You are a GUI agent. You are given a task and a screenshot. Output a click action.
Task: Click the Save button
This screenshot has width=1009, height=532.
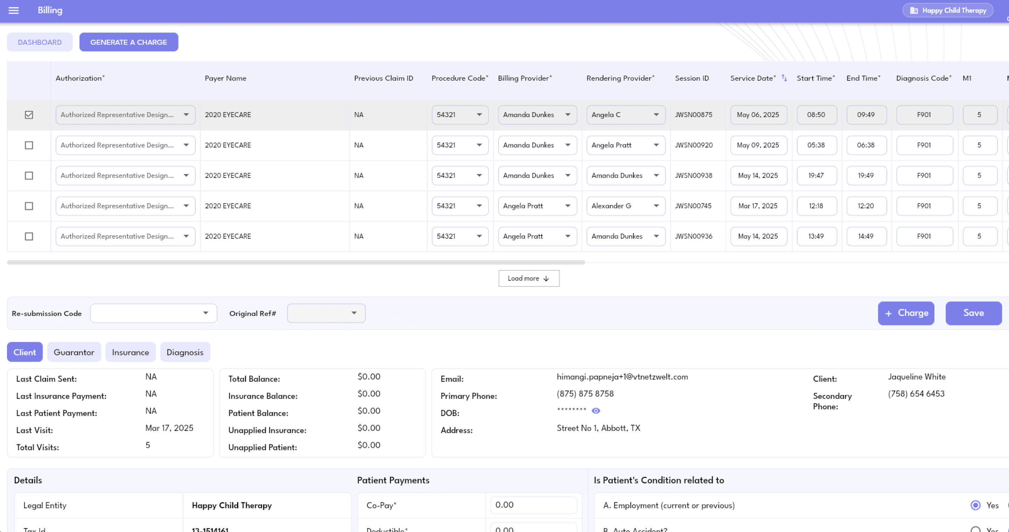pos(973,313)
